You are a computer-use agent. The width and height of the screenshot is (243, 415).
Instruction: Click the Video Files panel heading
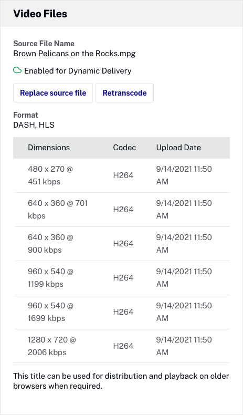(x=40, y=14)
